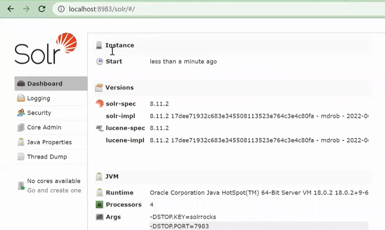The width and height of the screenshot is (385, 230).
Task: Click the Versions box icon
Action: [99, 88]
